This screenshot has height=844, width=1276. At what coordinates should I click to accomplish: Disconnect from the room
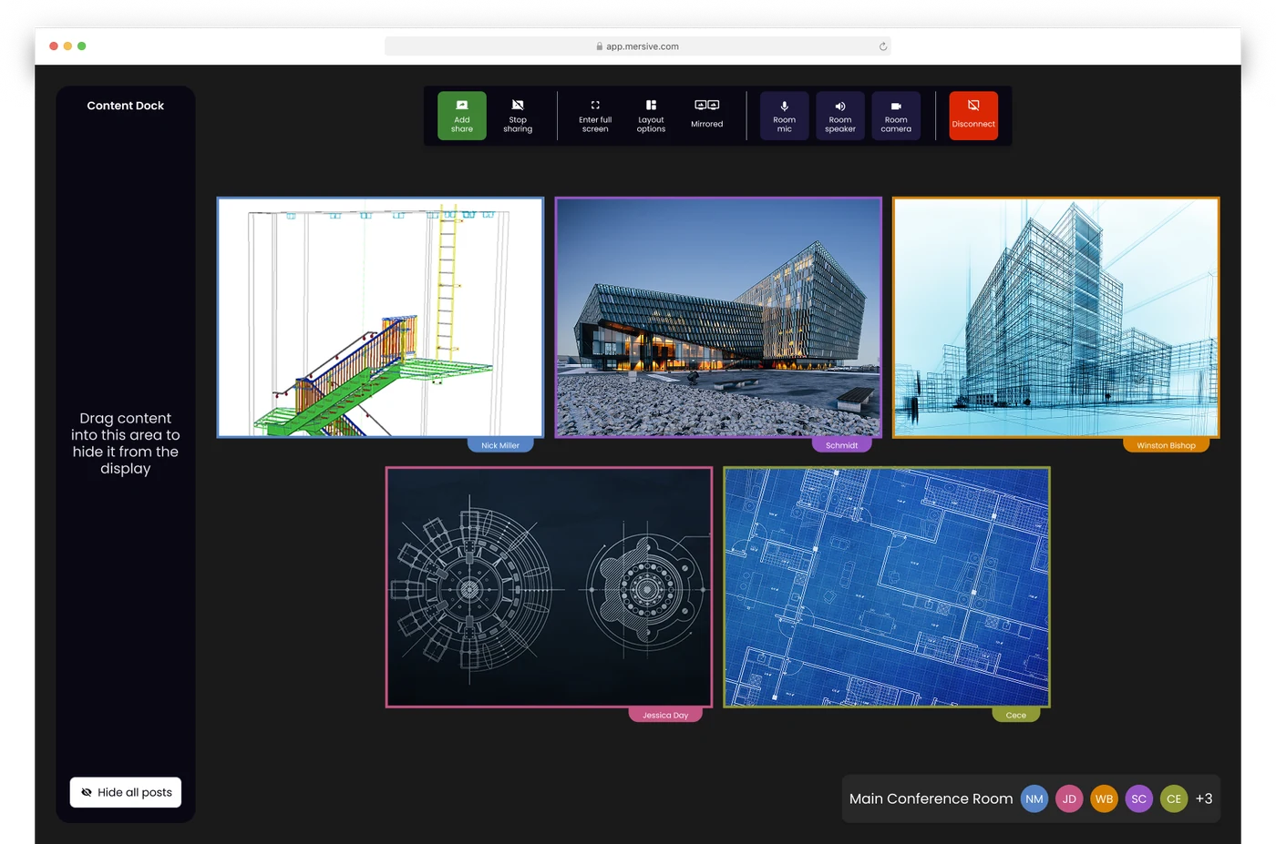click(973, 116)
